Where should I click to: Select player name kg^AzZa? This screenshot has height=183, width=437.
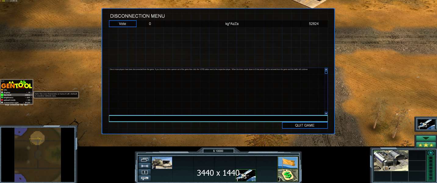point(232,24)
